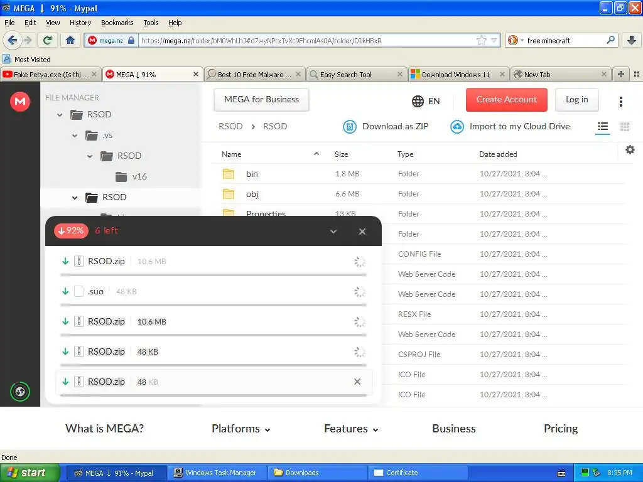
Task: Switch to grid view icon
Action: point(625,127)
